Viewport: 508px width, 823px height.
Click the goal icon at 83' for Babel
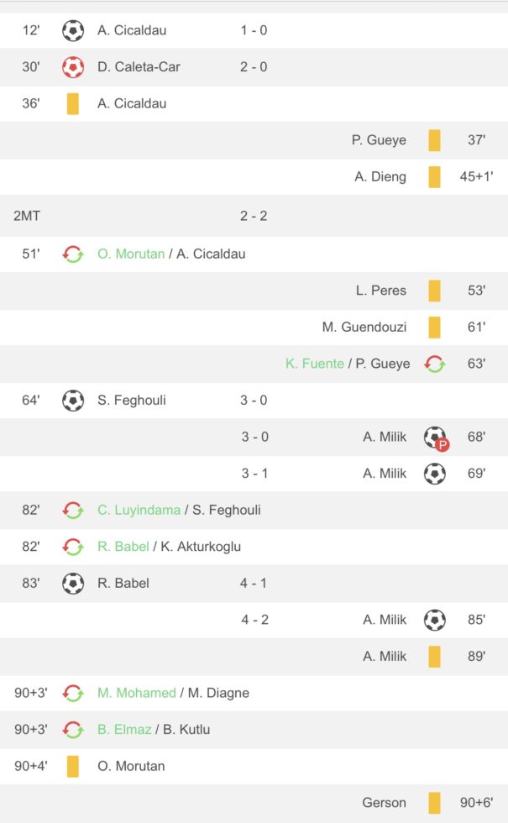tap(73, 583)
